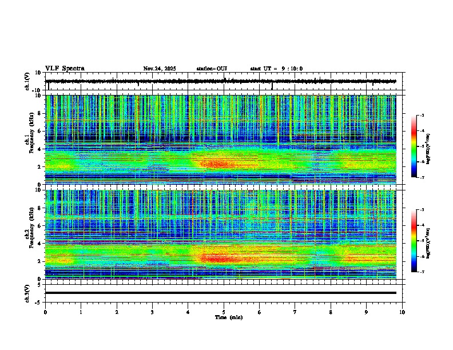Click the red burst in the ch.2 spectrogram

click(220, 258)
